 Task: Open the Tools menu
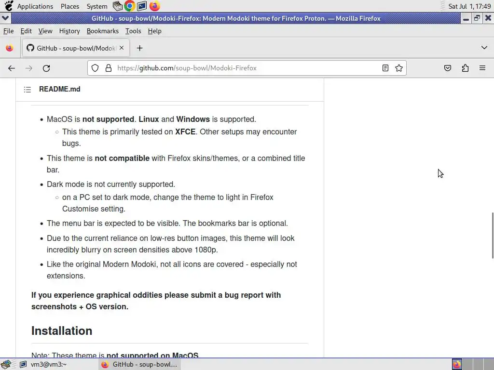tap(133, 31)
